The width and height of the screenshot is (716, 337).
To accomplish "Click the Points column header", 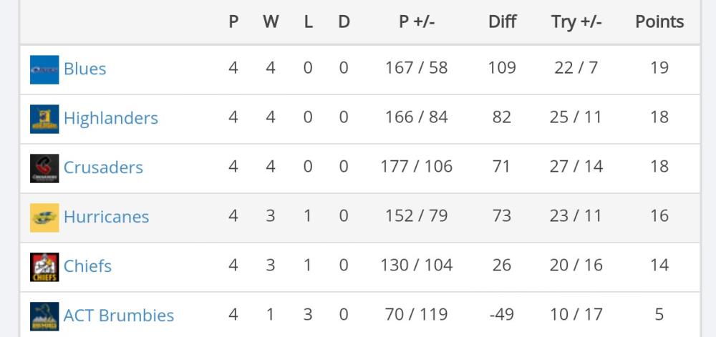I will point(659,21).
